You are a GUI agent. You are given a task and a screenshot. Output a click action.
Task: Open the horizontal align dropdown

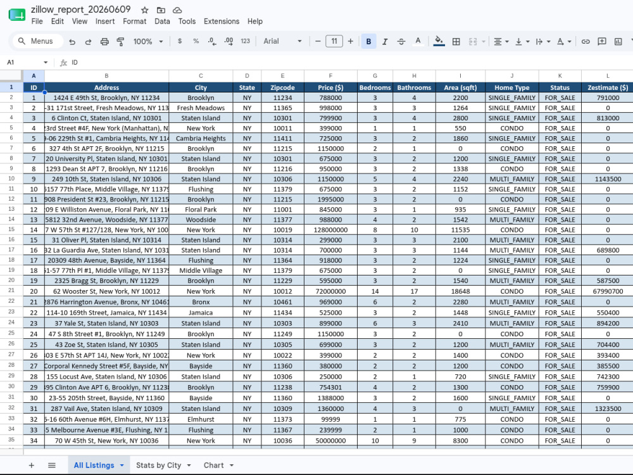[x=501, y=41]
